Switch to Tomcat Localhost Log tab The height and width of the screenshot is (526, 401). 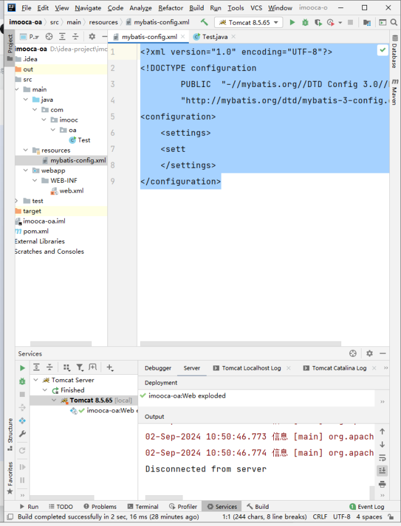pos(252,368)
